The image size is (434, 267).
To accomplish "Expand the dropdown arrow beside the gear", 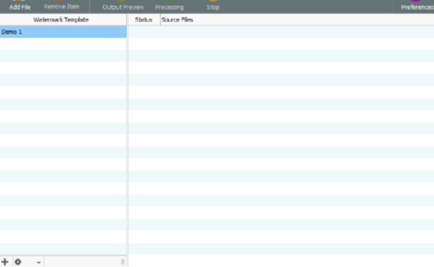I will point(39,262).
